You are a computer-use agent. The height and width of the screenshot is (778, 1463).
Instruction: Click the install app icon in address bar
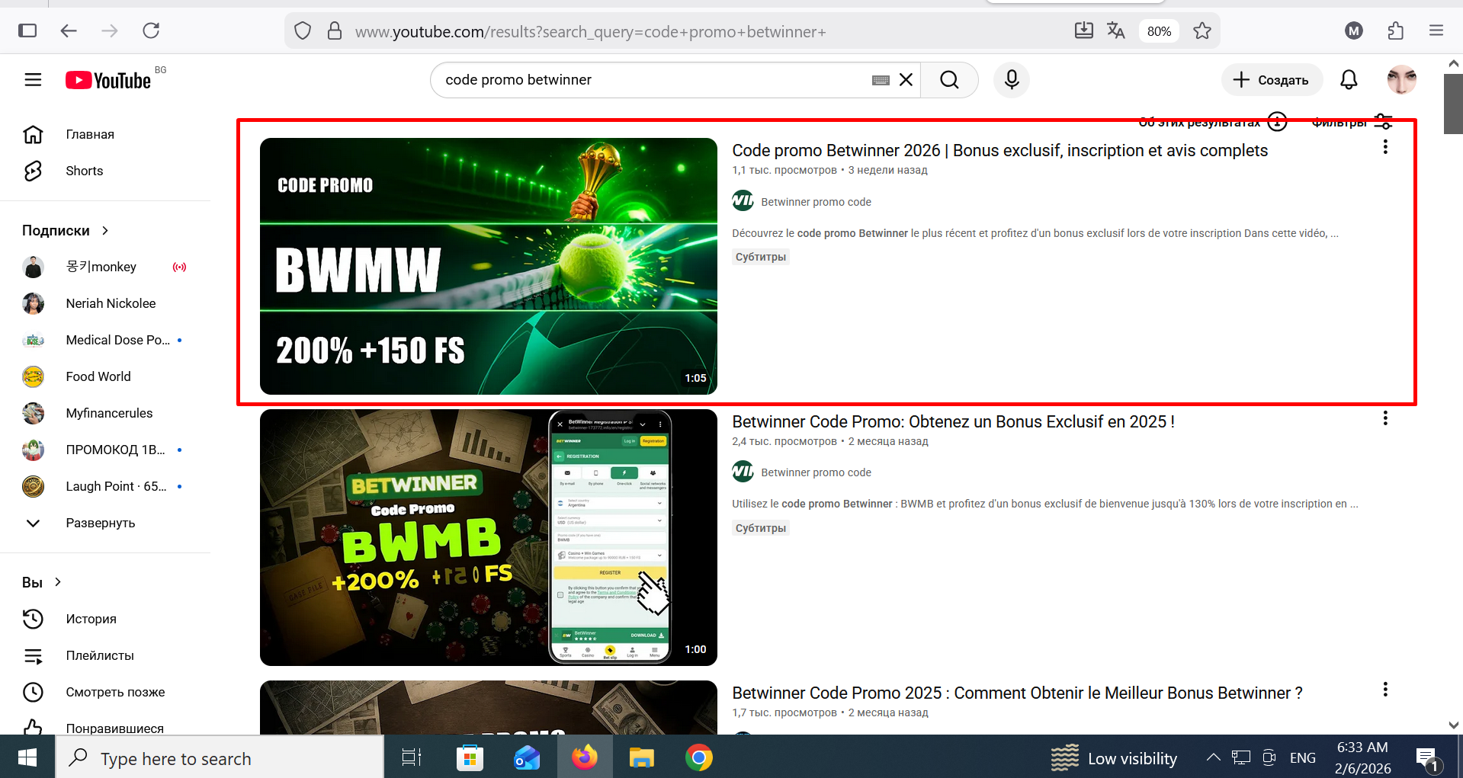tap(1083, 30)
